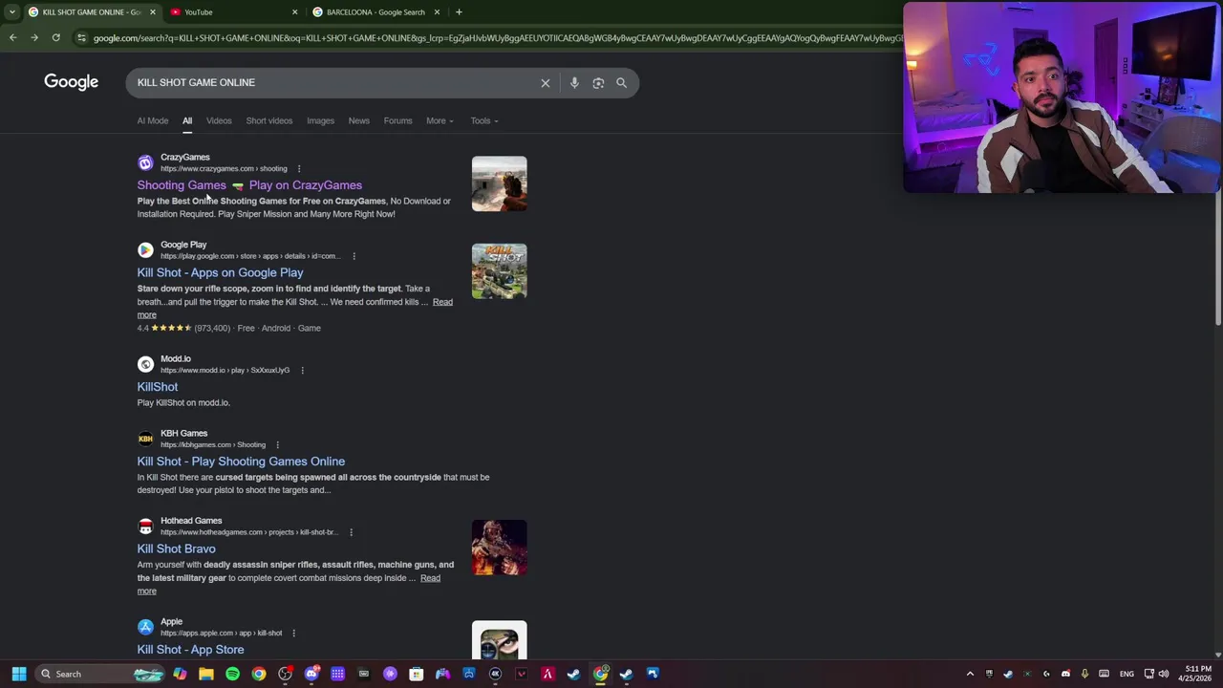
Task: Switch to the YouTube browser tab
Action: (x=225, y=12)
